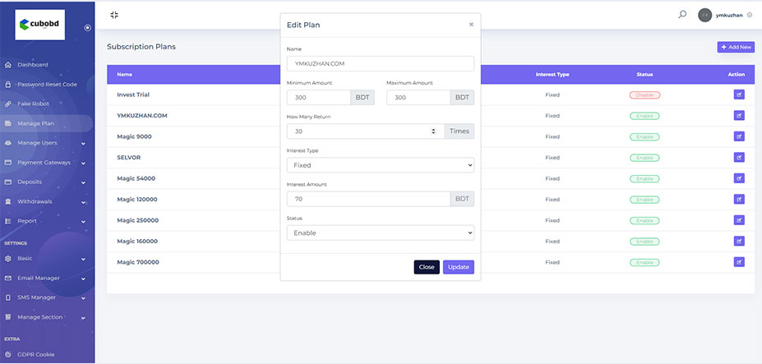Click the Update button
Viewport: 762px width, 364px height.
[458, 267]
